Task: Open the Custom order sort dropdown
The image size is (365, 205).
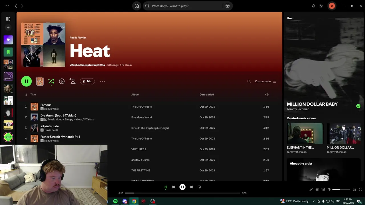Action: [265, 81]
